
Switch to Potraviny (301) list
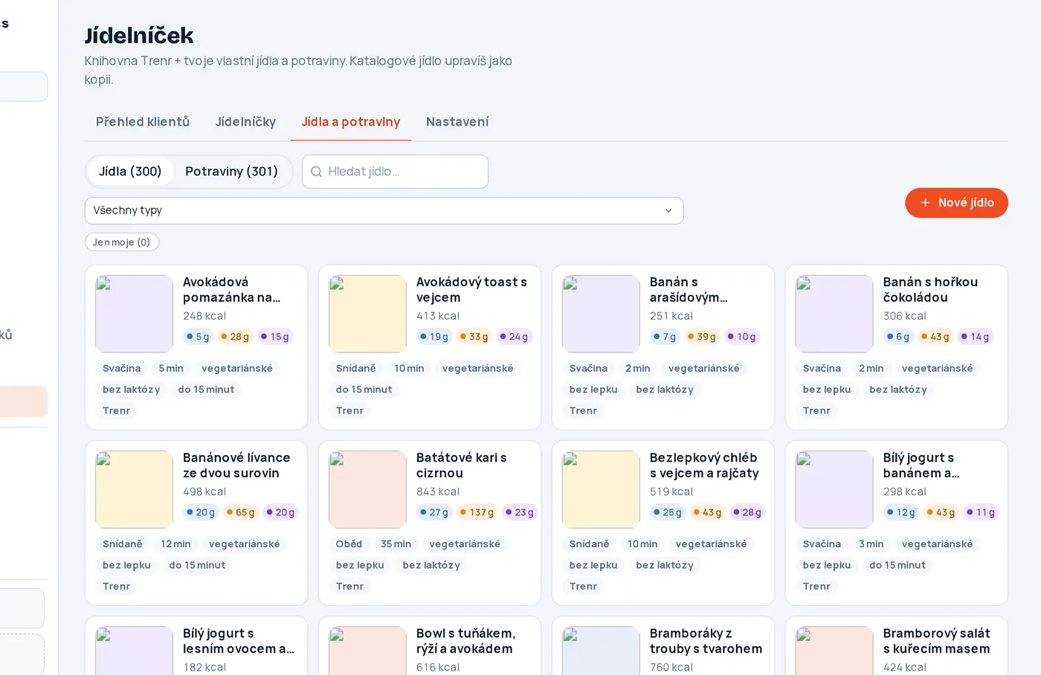pos(231,172)
